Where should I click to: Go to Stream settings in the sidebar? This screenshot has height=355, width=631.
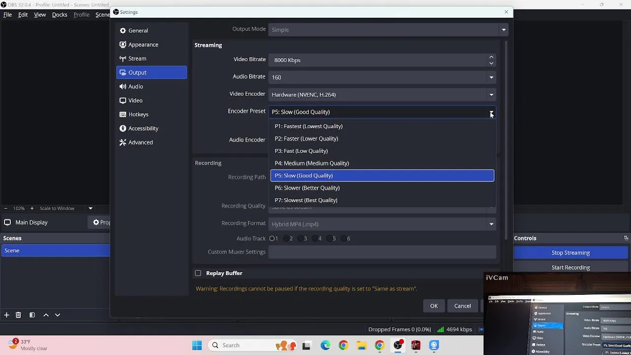151,58
